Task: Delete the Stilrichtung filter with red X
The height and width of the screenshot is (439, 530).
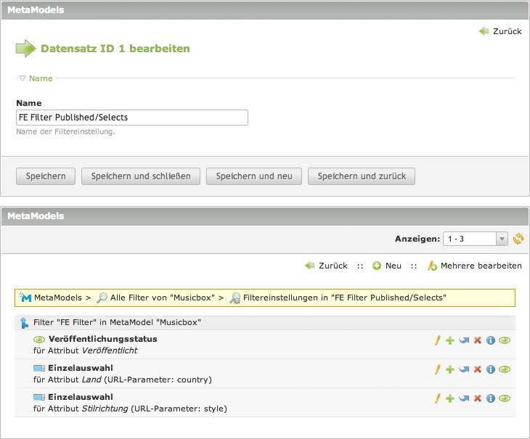Action: [x=477, y=398]
